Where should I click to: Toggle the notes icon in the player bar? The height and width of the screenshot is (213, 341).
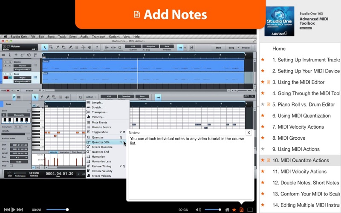pos(241,210)
